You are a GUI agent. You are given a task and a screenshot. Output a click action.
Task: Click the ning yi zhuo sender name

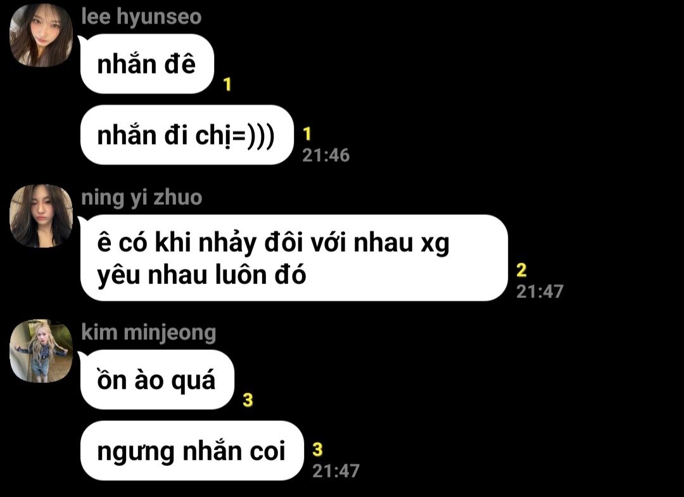pyautogui.click(x=142, y=197)
